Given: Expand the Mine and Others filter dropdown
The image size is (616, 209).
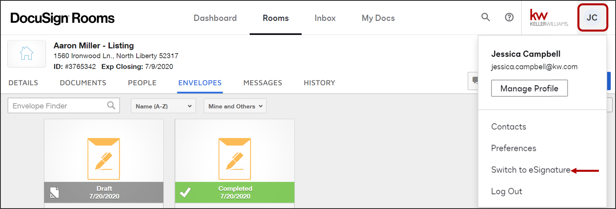Looking at the screenshot, I should coord(235,106).
